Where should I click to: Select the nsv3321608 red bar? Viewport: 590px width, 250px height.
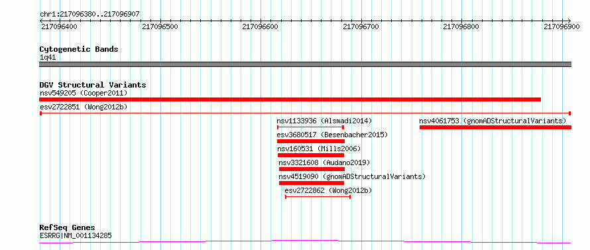click(312, 169)
